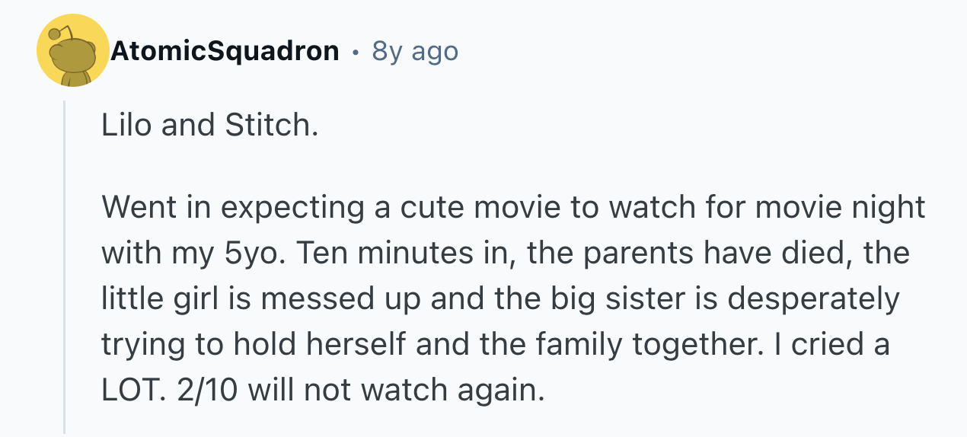967x437 pixels.
Task: Click the AtomicSquadron Snoo avatar icon
Action: point(73,51)
